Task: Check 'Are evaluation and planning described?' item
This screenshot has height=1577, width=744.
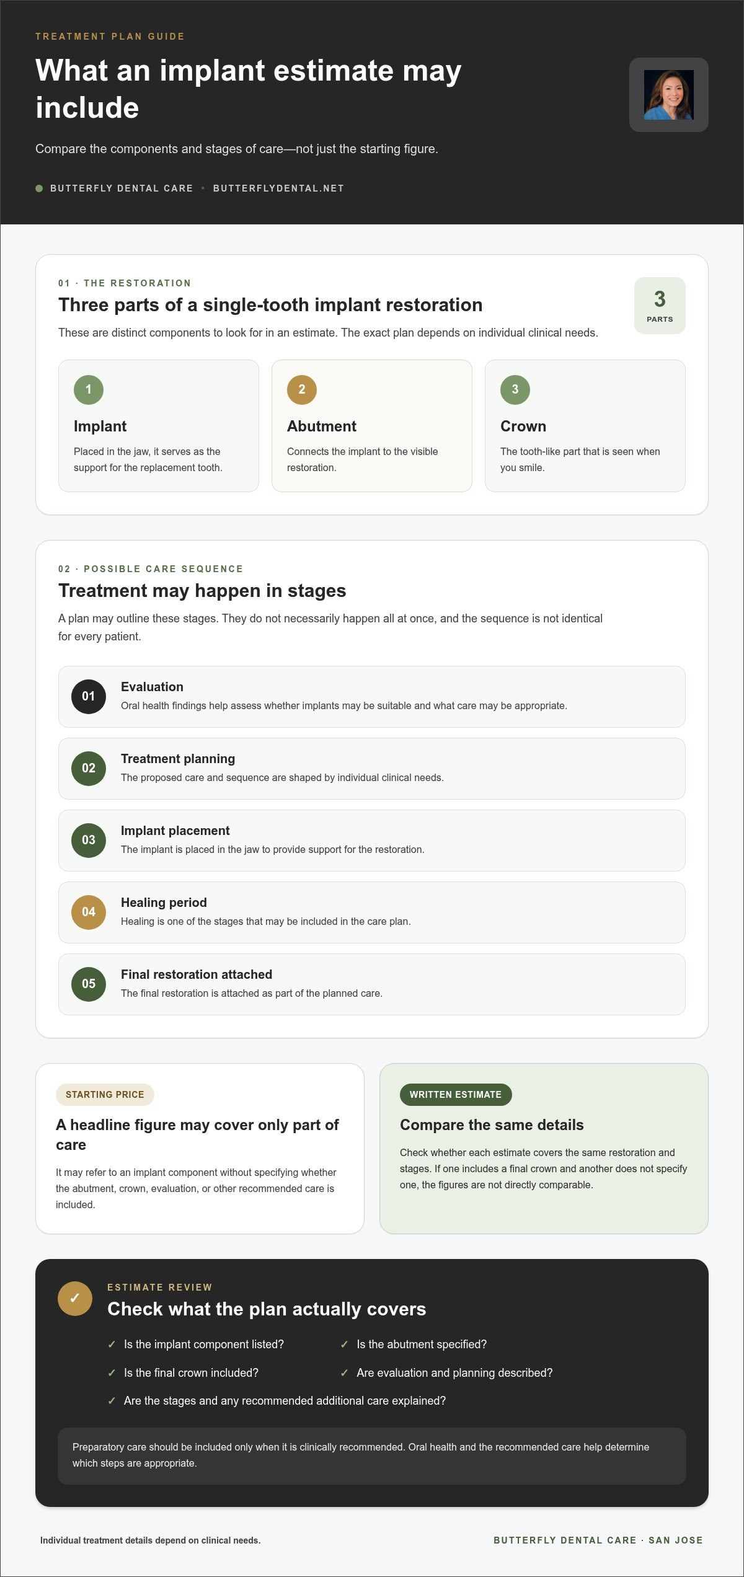Action: coord(446,1373)
